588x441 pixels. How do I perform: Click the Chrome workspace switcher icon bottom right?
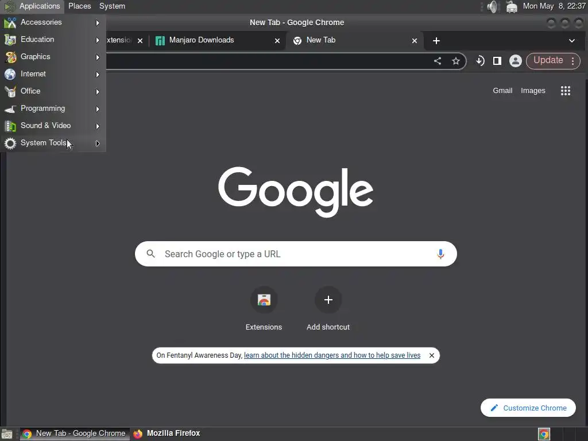click(x=544, y=434)
